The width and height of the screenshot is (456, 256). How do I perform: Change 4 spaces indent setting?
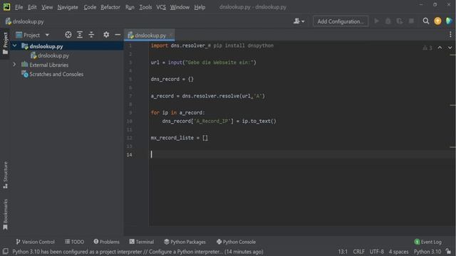click(399, 252)
